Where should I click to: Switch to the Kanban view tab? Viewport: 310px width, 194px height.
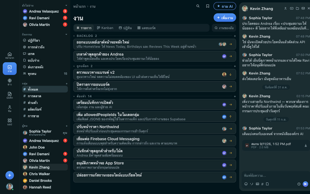105,28
